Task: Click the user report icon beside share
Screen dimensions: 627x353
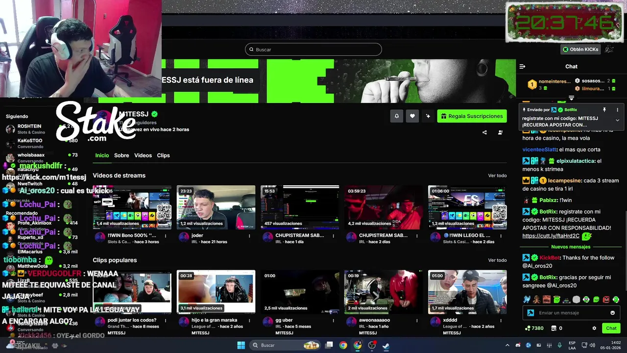Action: (500, 132)
